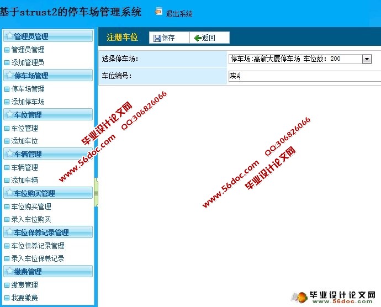Click the logout icon beside 退出系统

[158, 12]
